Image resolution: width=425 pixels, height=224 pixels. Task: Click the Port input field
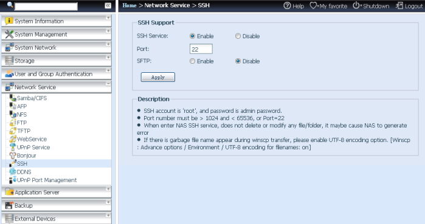tap(201, 49)
